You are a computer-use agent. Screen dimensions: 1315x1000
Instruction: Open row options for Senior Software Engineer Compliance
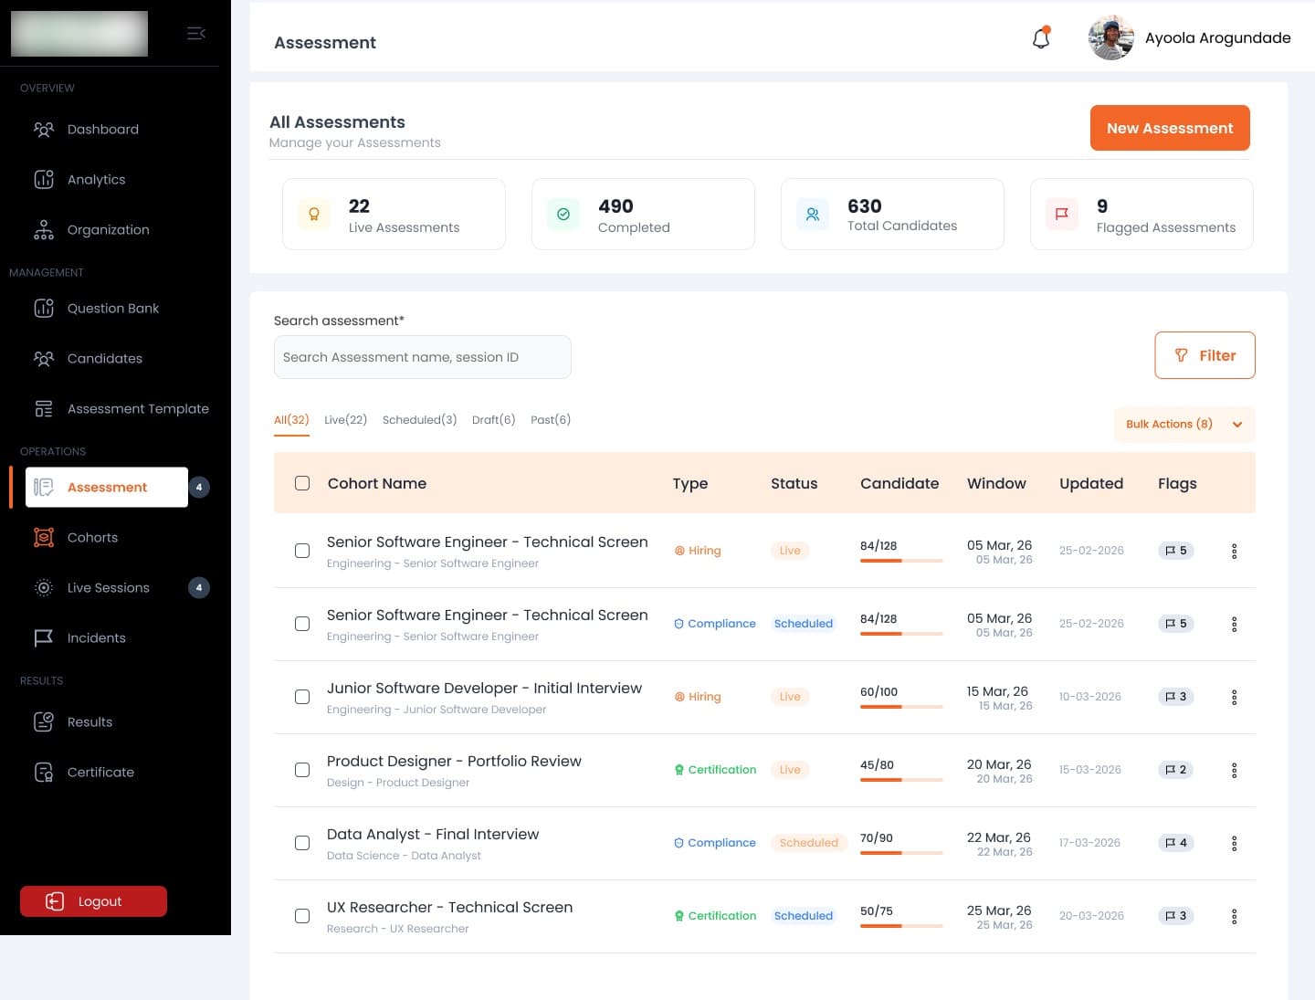coord(1234,624)
